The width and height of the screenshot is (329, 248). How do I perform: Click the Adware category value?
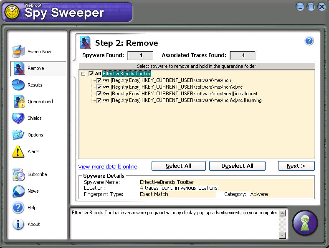(259, 194)
